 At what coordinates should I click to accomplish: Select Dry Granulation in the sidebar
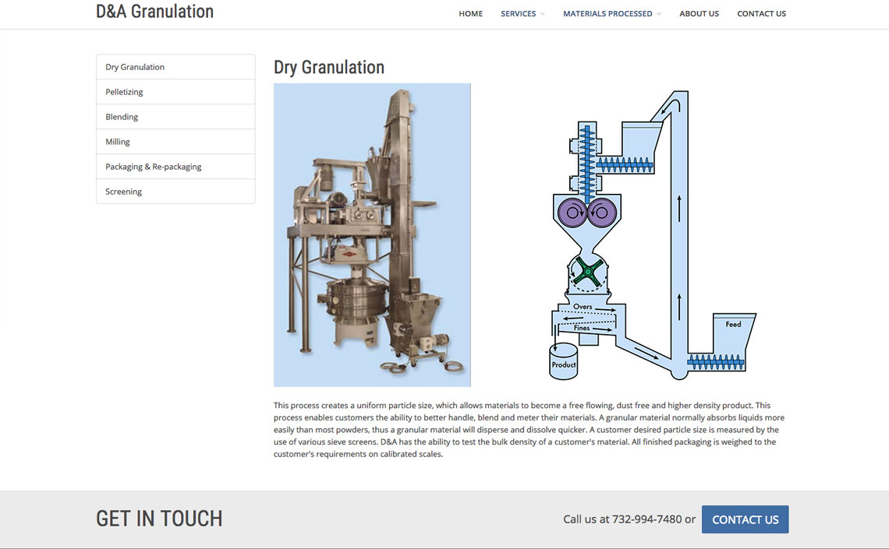pos(175,67)
